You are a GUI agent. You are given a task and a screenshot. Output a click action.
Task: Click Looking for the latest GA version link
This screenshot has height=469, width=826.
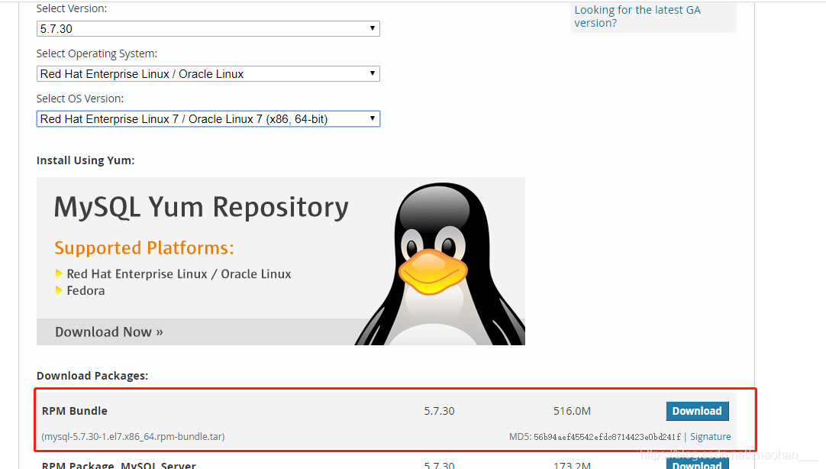(637, 16)
